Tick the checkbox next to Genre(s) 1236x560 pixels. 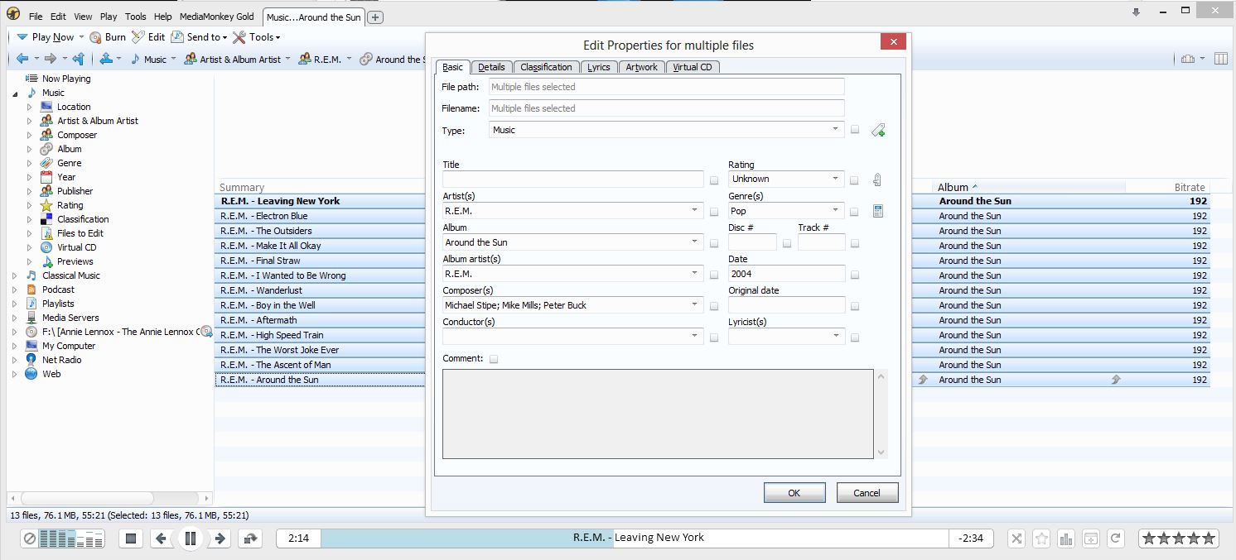(x=855, y=212)
